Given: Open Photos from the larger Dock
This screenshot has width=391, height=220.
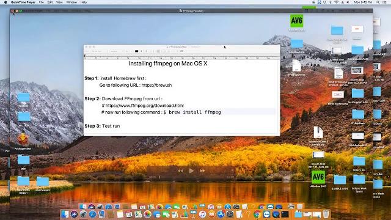Looking at the screenshot, I should coord(147,214).
